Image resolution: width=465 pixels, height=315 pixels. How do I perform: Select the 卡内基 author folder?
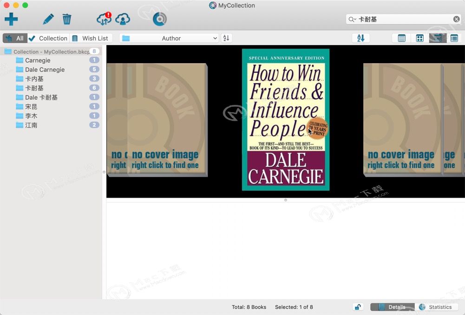51,79
